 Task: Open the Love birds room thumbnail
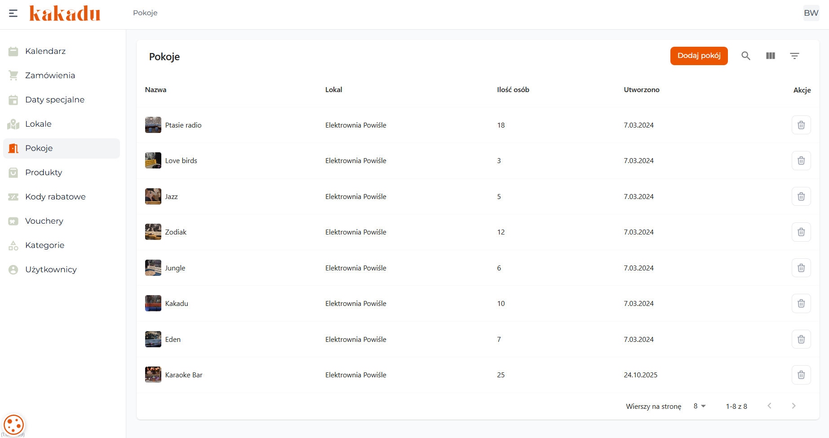tap(153, 160)
